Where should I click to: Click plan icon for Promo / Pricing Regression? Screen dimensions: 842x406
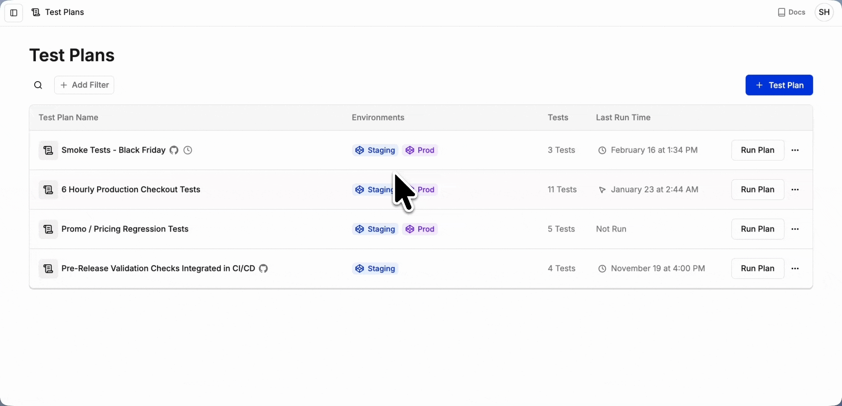pyautogui.click(x=48, y=229)
